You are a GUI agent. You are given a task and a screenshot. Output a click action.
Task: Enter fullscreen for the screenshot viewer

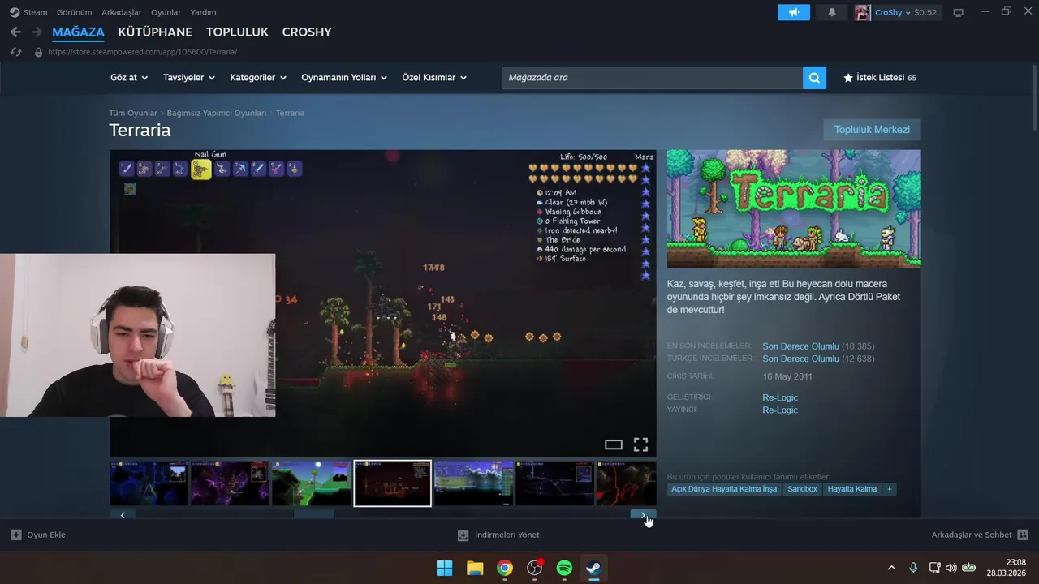(x=640, y=444)
